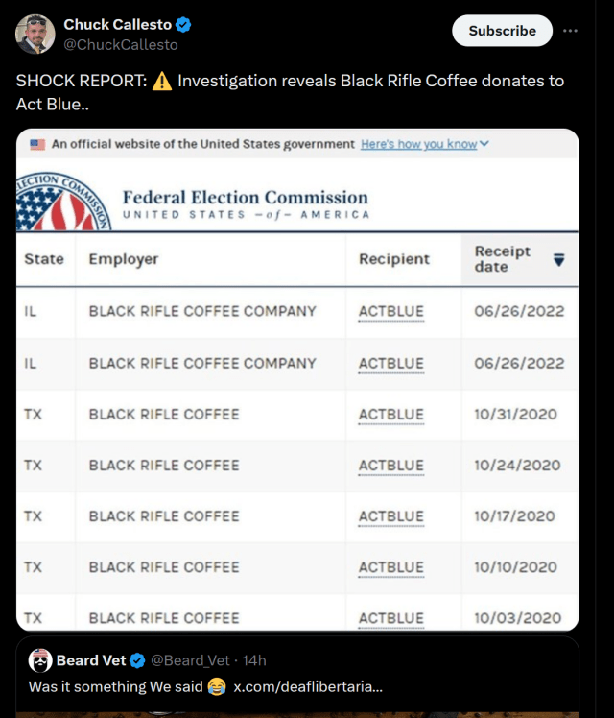Click the Beard Vet display name
This screenshot has height=718, width=614.
click(90, 660)
